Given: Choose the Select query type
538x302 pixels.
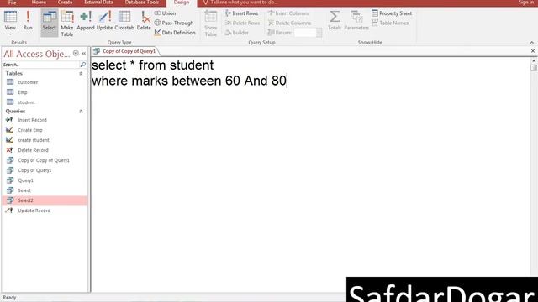Looking at the screenshot, I should point(49,23).
